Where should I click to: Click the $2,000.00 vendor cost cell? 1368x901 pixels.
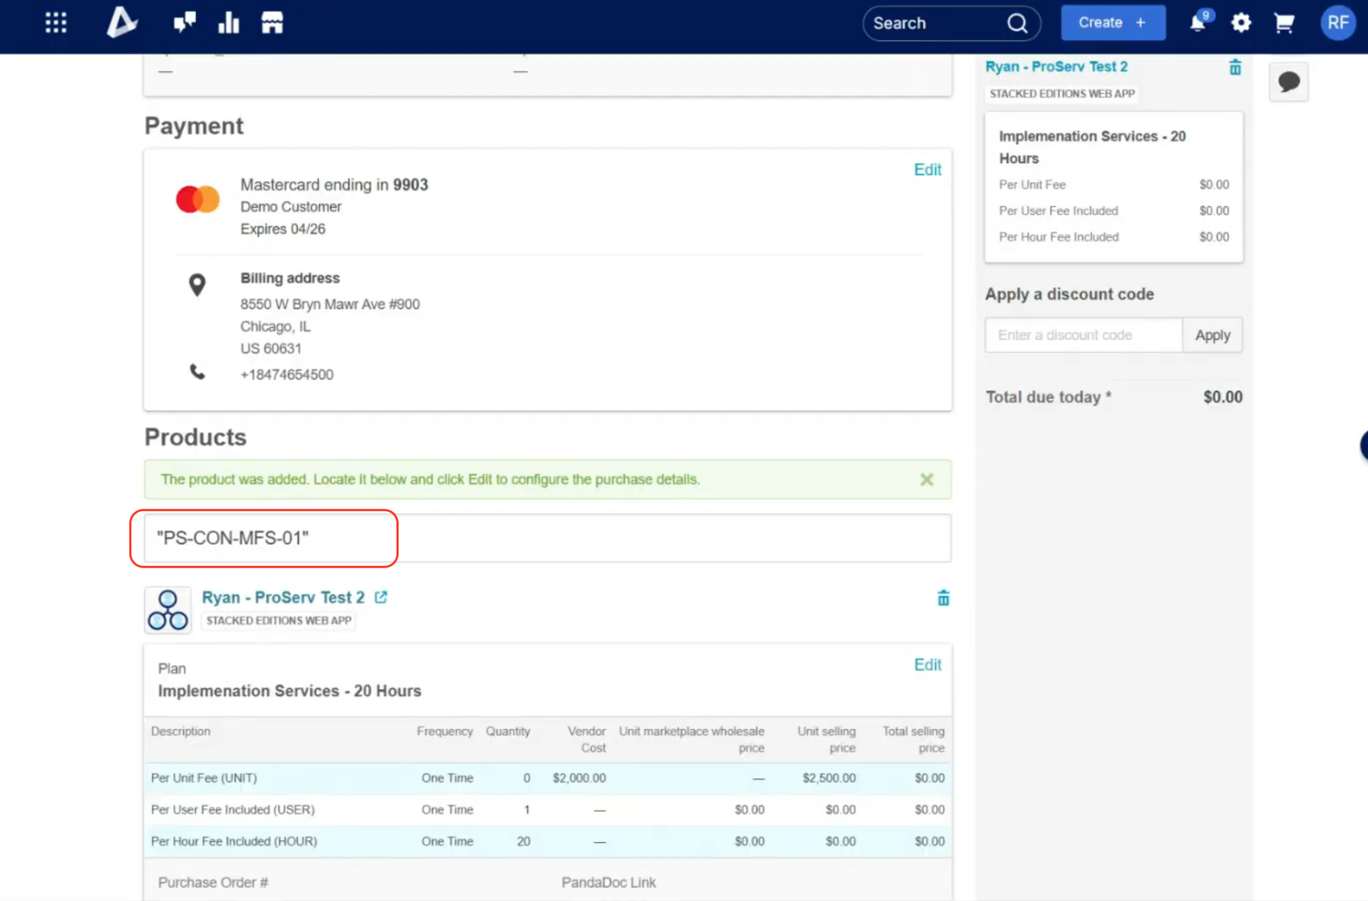click(579, 778)
